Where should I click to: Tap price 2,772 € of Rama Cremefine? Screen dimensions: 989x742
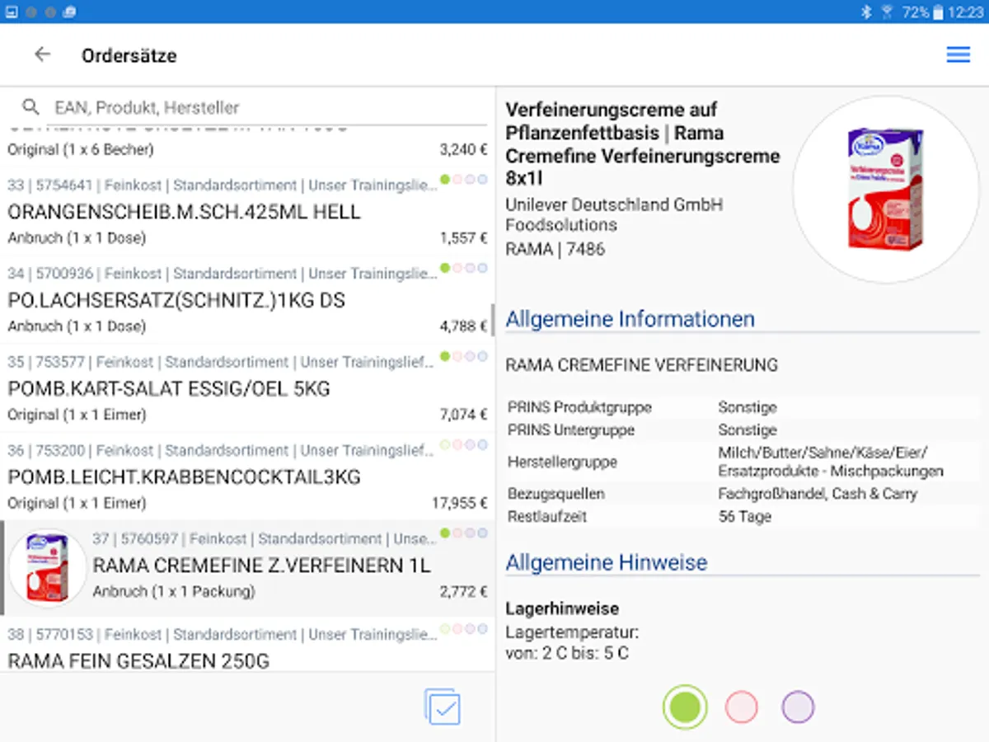click(463, 591)
